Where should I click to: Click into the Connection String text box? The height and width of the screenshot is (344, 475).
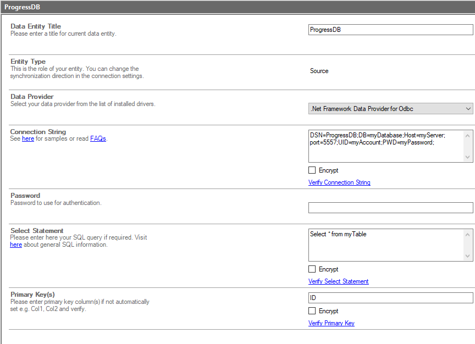pyautogui.click(x=385, y=146)
